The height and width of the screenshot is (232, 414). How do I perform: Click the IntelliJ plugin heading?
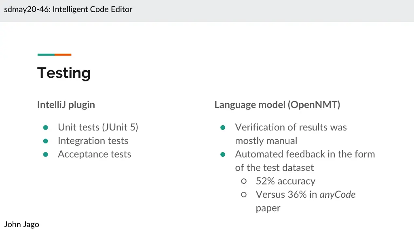pyautogui.click(x=66, y=105)
